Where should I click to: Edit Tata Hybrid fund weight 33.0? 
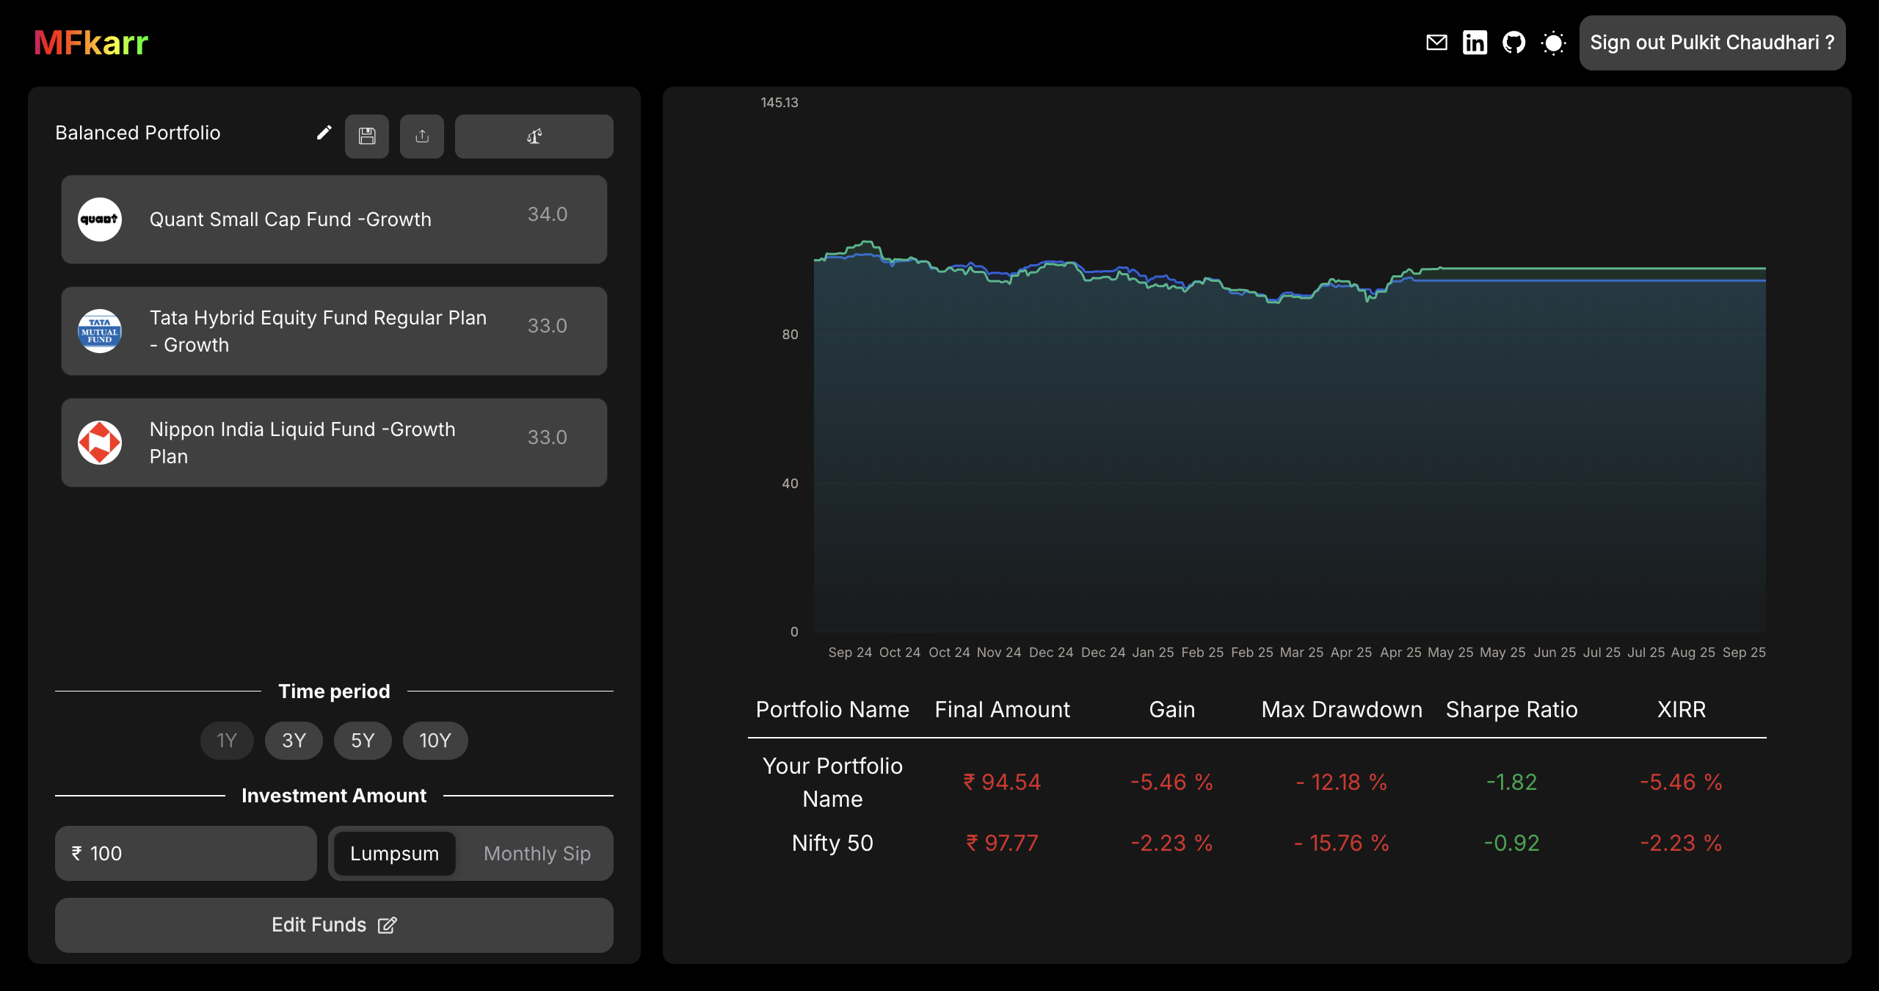[x=548, y=326]
